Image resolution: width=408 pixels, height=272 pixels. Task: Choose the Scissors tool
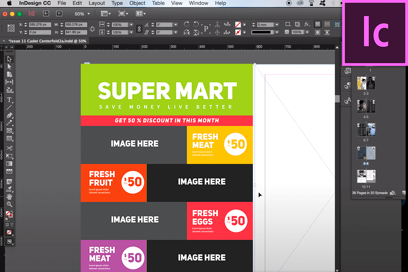pos(9,148)
